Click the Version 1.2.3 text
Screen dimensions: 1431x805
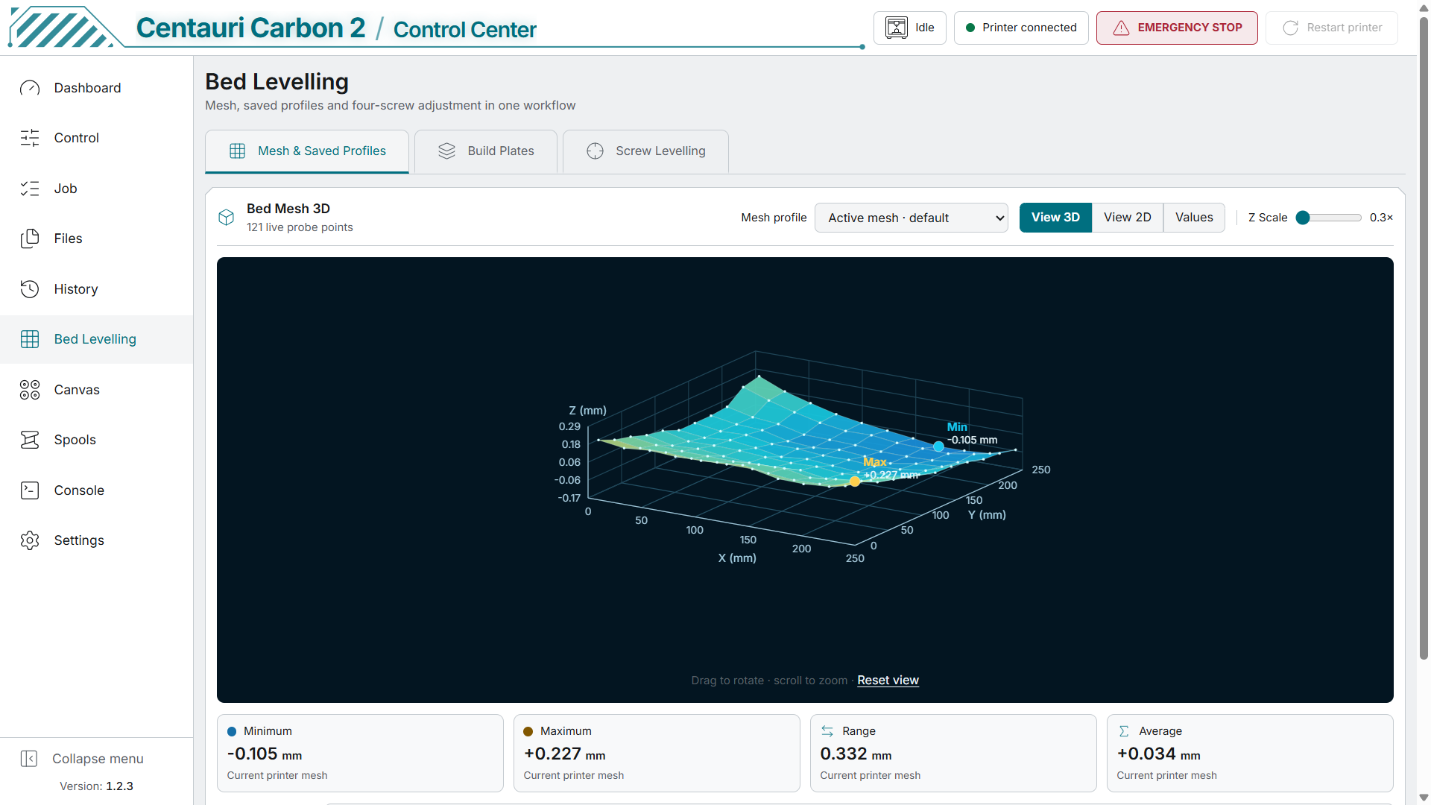pyautogui.click(x=96, y=786)
